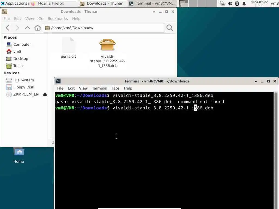Viewport: 279px width, 209px height.
Task: Select the penis.crt file icon
Action: tap(68, 45)
